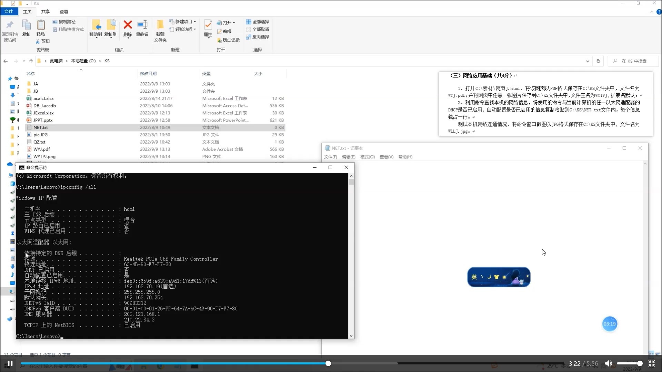Viewport: 662px width, 372px height.
Task: Open Notepad Format menu
Action: [368, 157]
